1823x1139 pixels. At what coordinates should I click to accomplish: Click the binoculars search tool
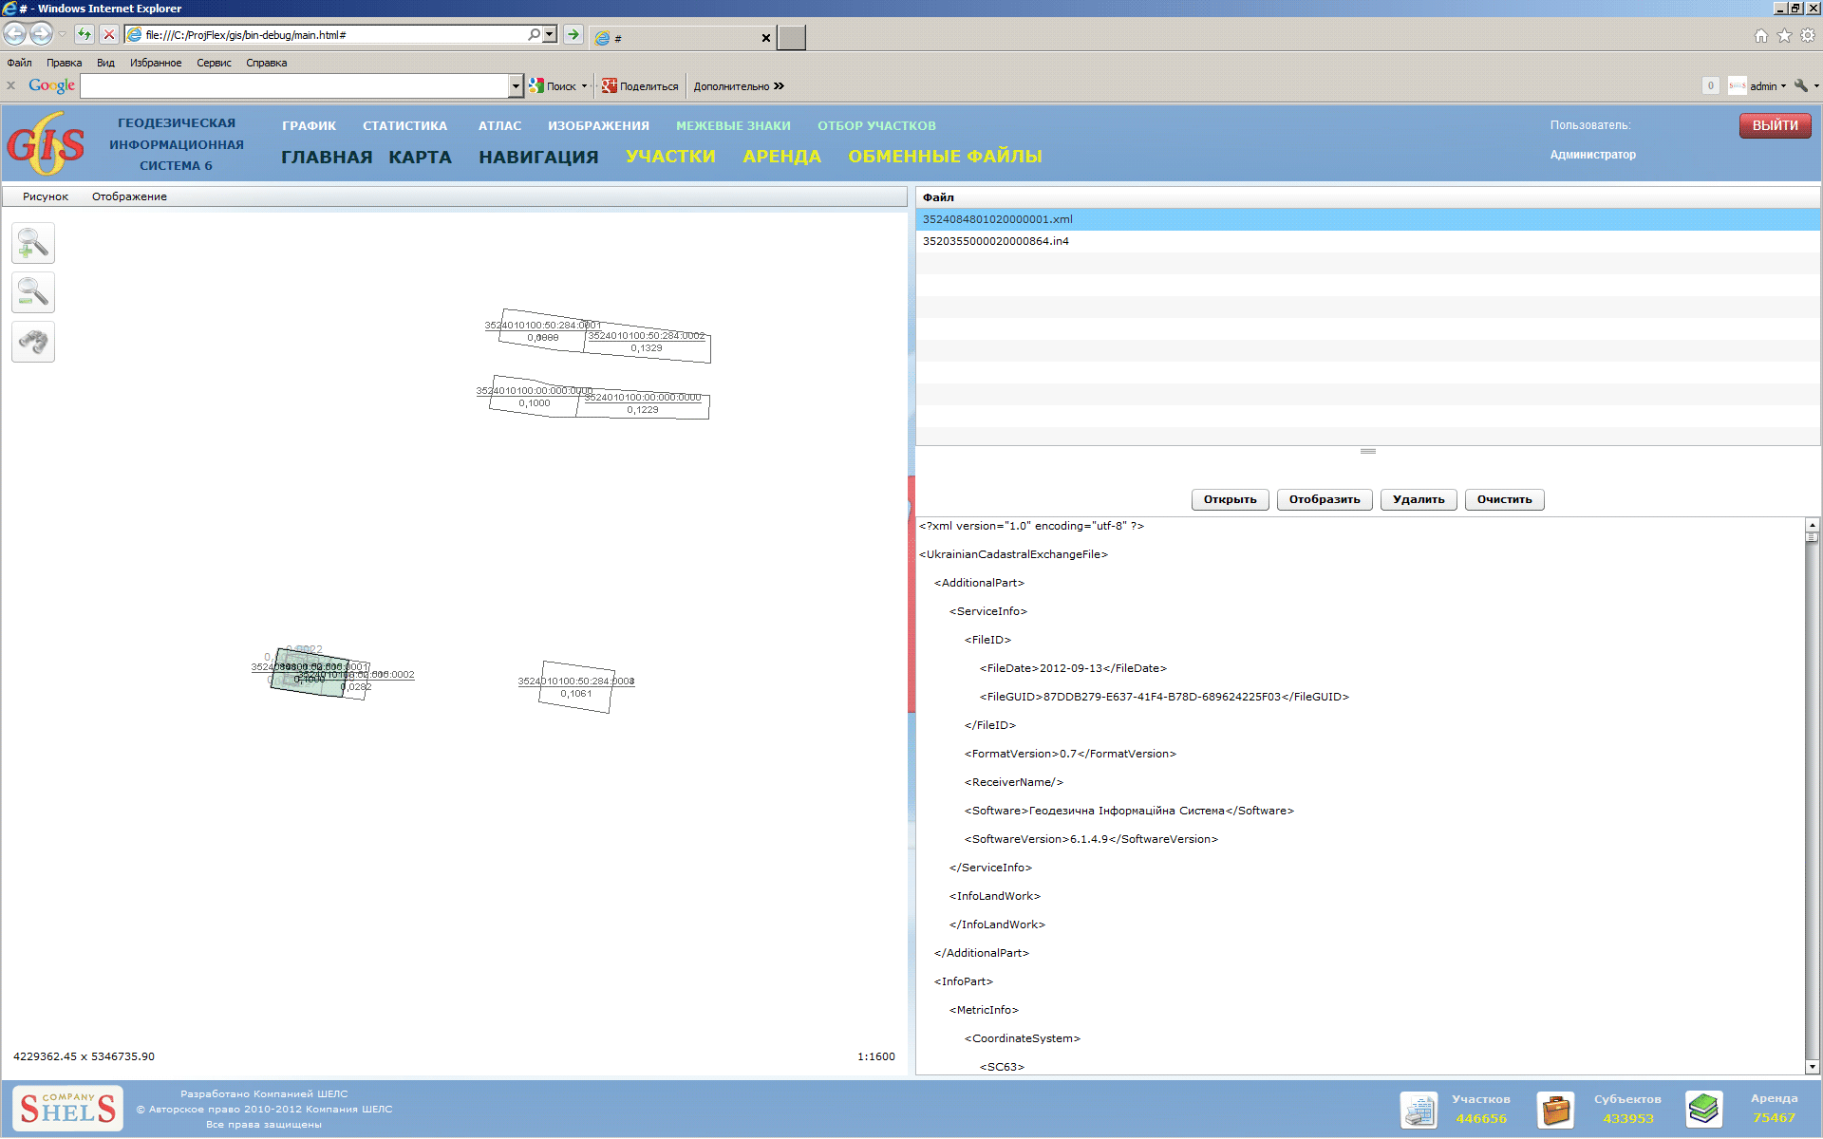[33, 343]
